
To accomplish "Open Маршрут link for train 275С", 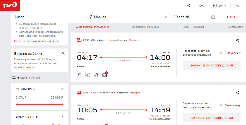I will click(134, 40).
